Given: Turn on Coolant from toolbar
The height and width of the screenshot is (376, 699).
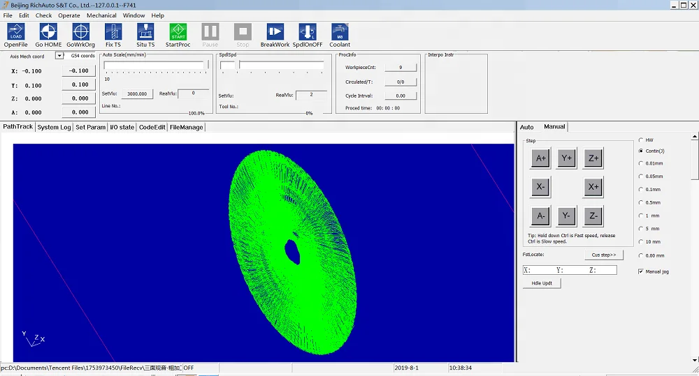Looking at the screenshot, I should 340,32.
